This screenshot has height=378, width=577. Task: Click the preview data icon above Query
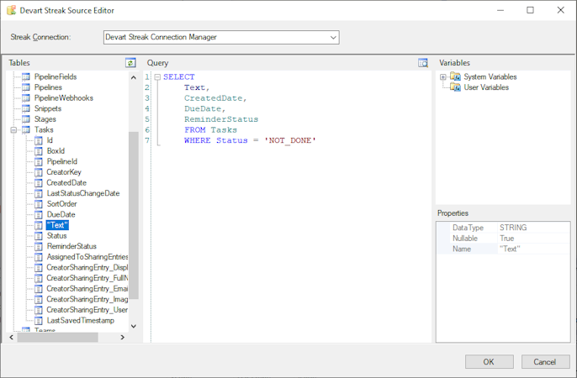click(423, 63)
